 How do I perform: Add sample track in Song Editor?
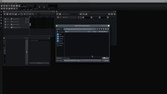[x=13, y=14]
